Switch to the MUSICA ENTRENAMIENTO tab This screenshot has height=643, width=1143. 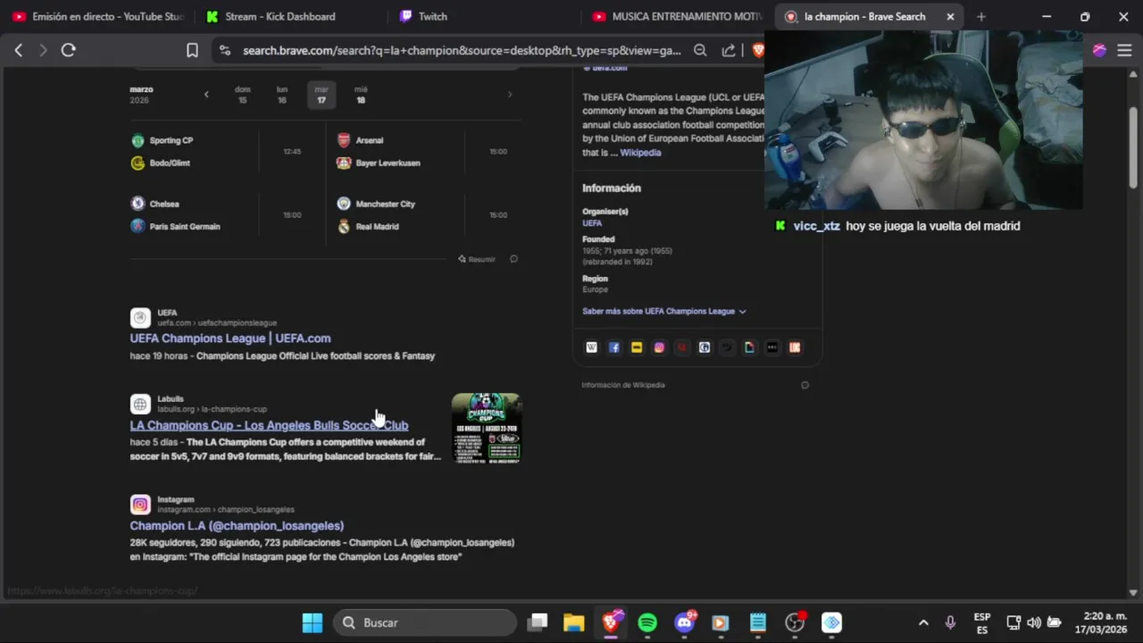point(677,17)
